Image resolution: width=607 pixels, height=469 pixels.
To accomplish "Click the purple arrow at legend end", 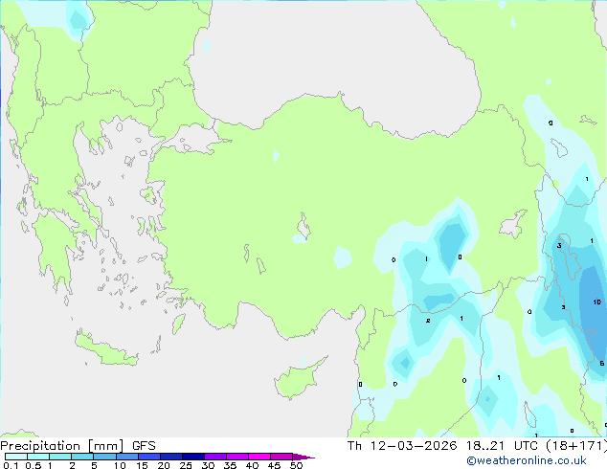I will coord(303,457).
